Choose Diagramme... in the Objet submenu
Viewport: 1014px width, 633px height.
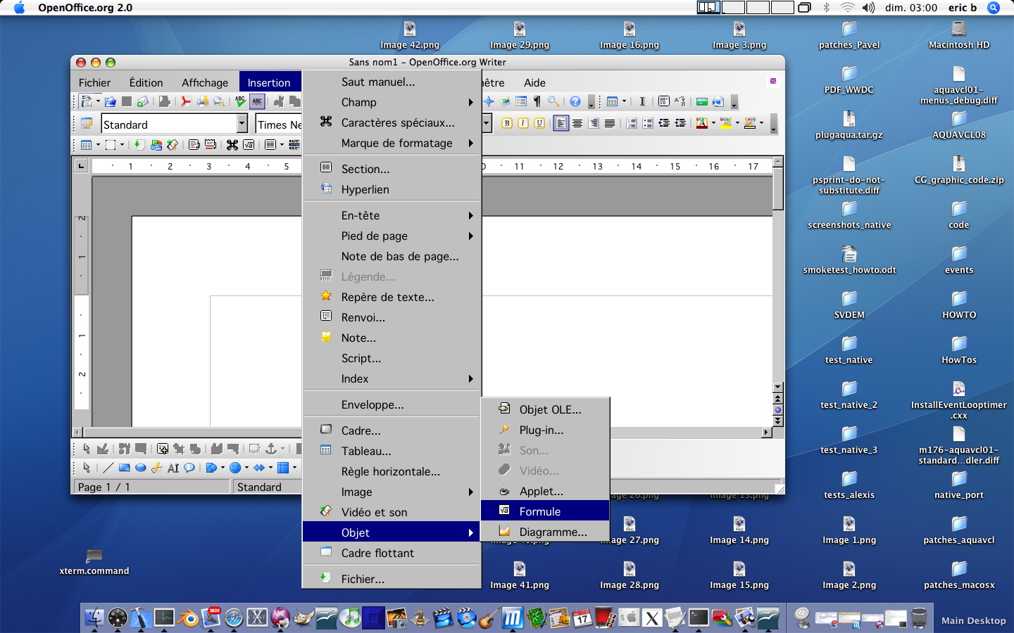point(544,532)
